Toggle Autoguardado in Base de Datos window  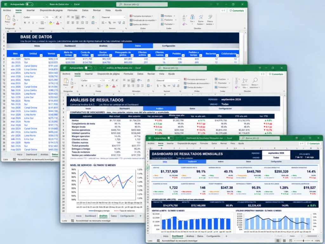tap(29, 4)
